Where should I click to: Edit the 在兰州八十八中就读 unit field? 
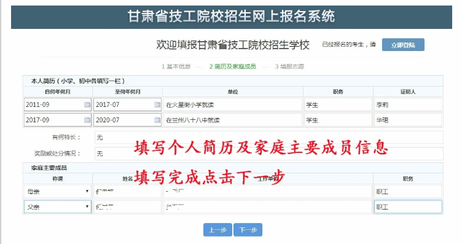point(232,120)
